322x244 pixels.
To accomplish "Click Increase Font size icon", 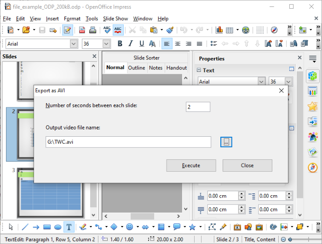I will (x=268, y=44).
